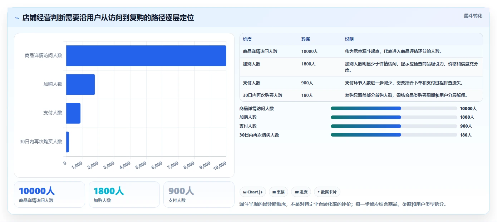This screenshot has height=222, width=497.
Task: Click the 加购人数 progress bar
Action: pos(394,117)
